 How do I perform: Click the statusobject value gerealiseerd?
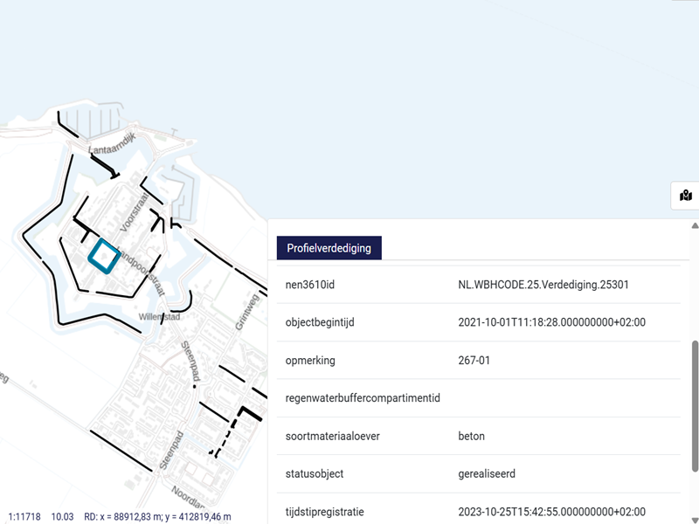point(487,473)
